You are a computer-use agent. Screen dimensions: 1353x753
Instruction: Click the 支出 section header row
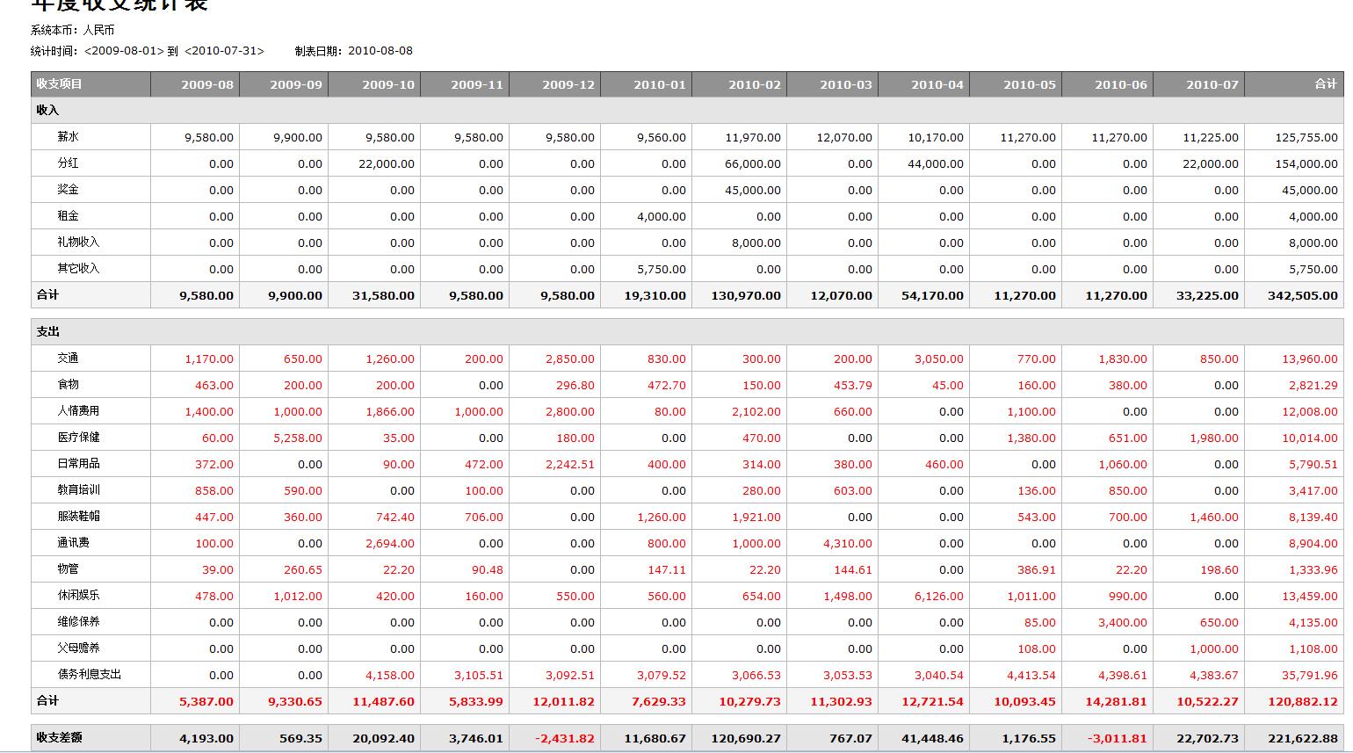48,332
